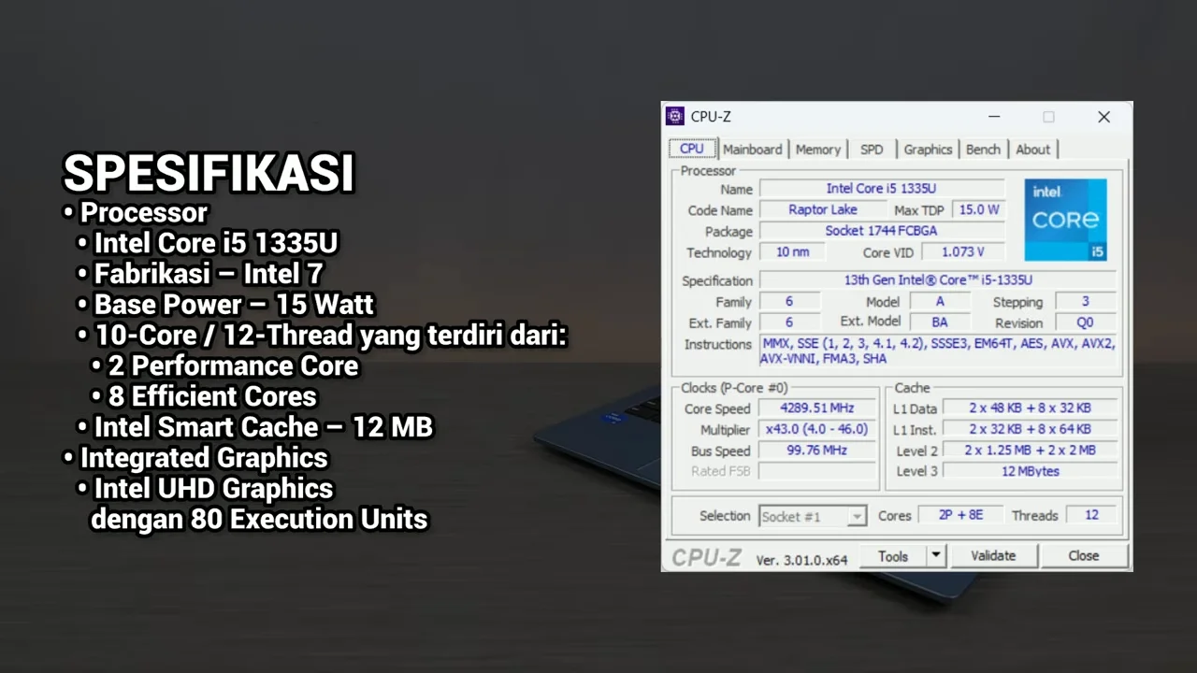Screen dimensions: 1197x673
Task: Open the Socket #1 selection dropdown
Action: (x=813, y=516)
